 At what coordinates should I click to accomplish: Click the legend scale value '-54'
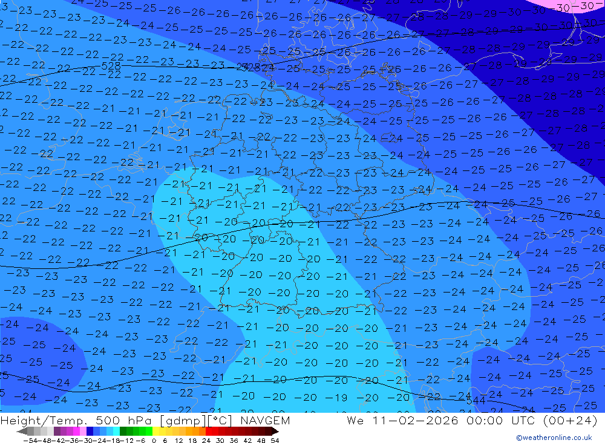tap(30, 441)
